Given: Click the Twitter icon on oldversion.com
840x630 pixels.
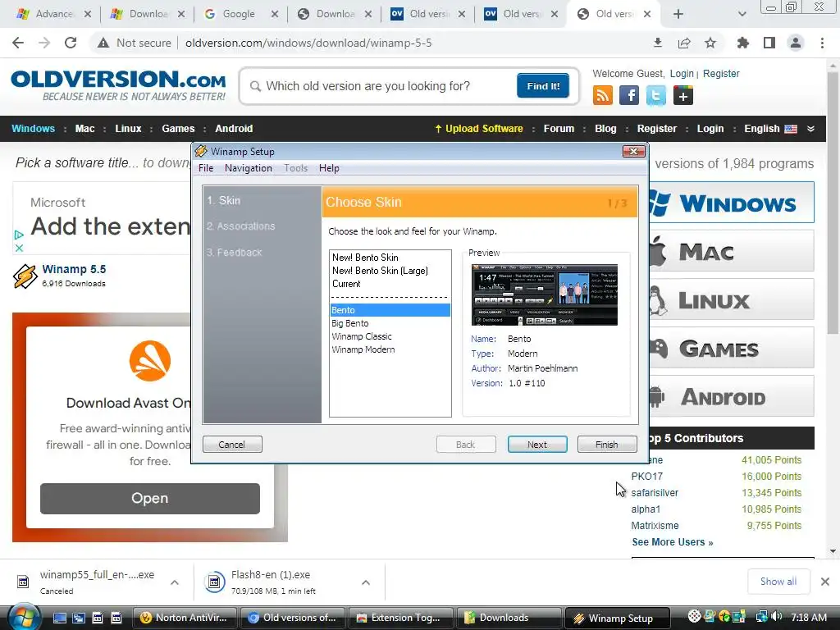Looking at the screenshot, I should pos(655,95).
